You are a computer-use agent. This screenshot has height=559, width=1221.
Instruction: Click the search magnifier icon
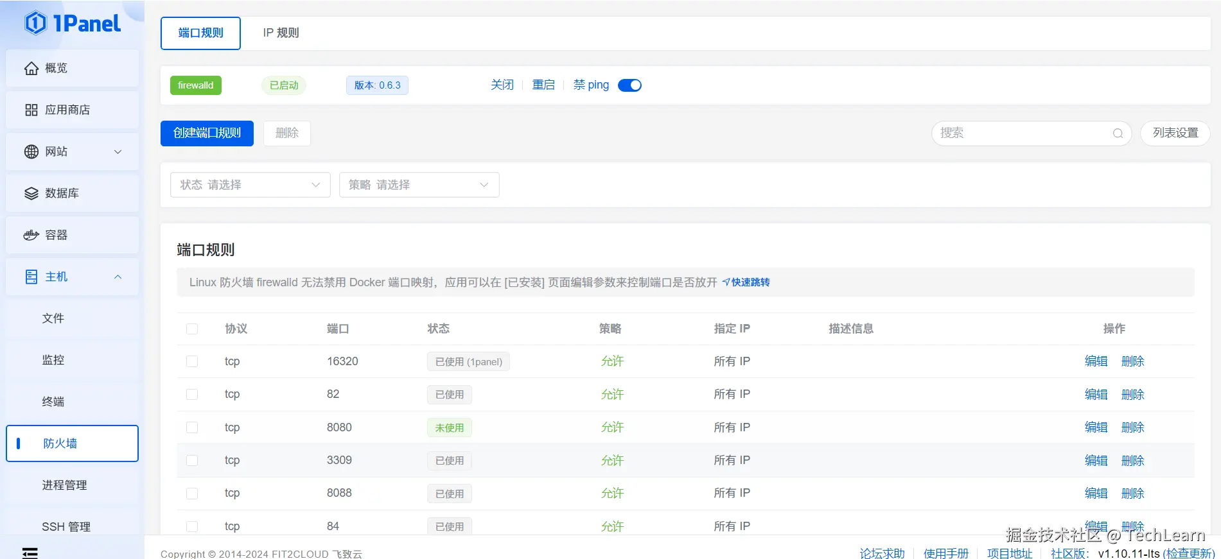click(x=1118, y=133)
